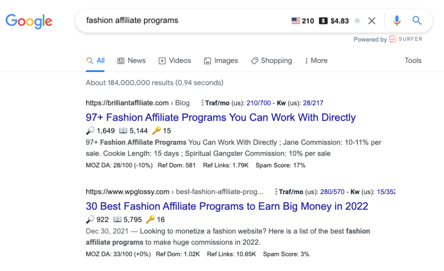444x271 pixels.
Task: Click the magnifier icon next to 922
Action: point(90,219)
